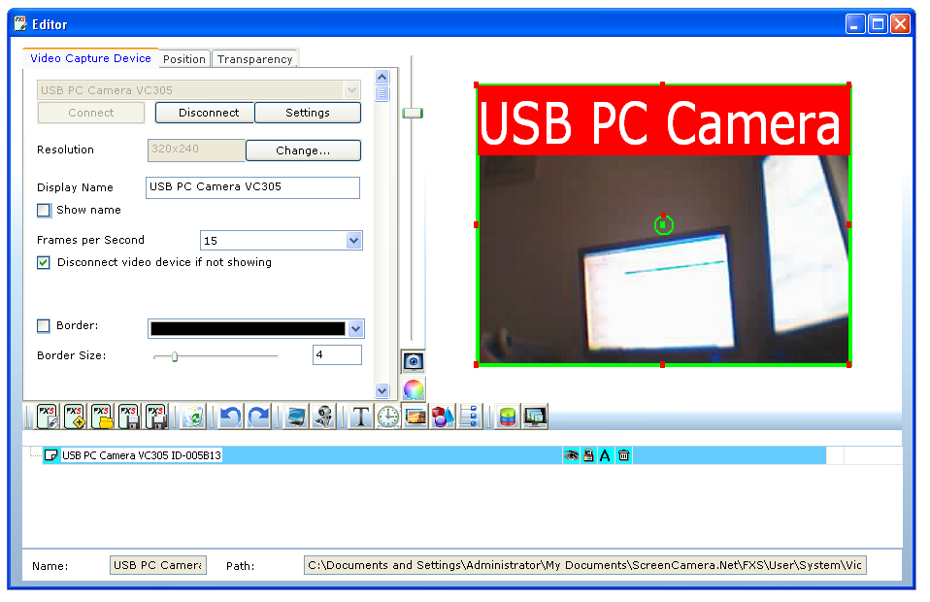Open the Frames per Second dropdown

(353, 240)
